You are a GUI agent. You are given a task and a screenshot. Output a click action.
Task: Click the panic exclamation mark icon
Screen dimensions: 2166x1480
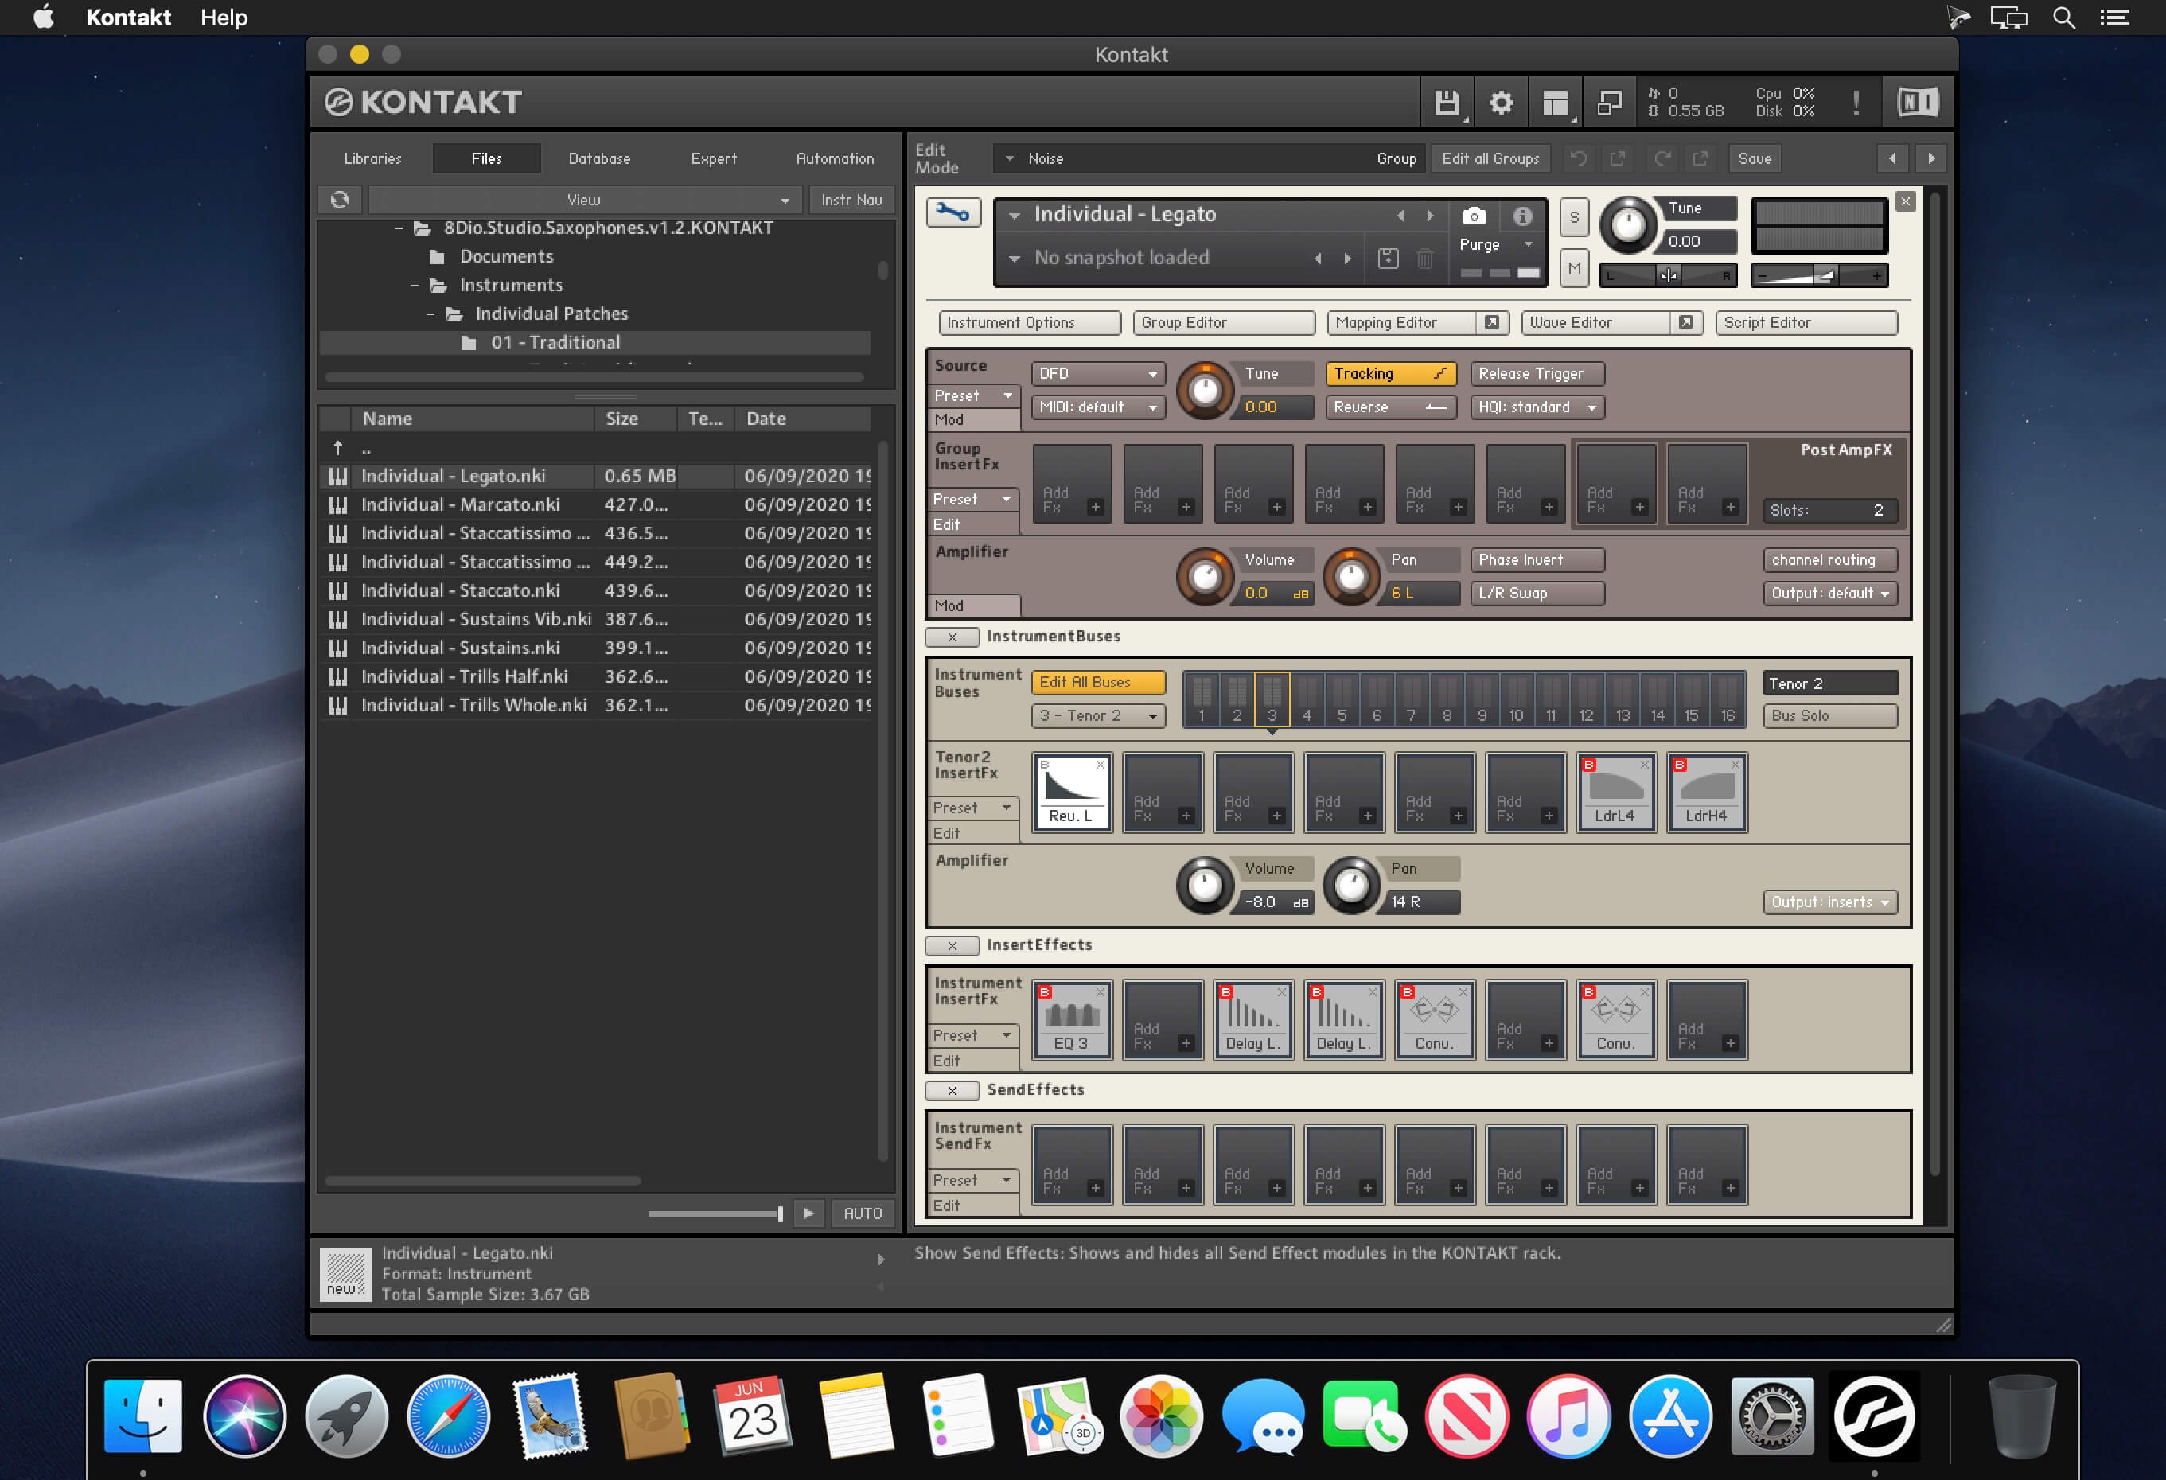click(1856, 103)
